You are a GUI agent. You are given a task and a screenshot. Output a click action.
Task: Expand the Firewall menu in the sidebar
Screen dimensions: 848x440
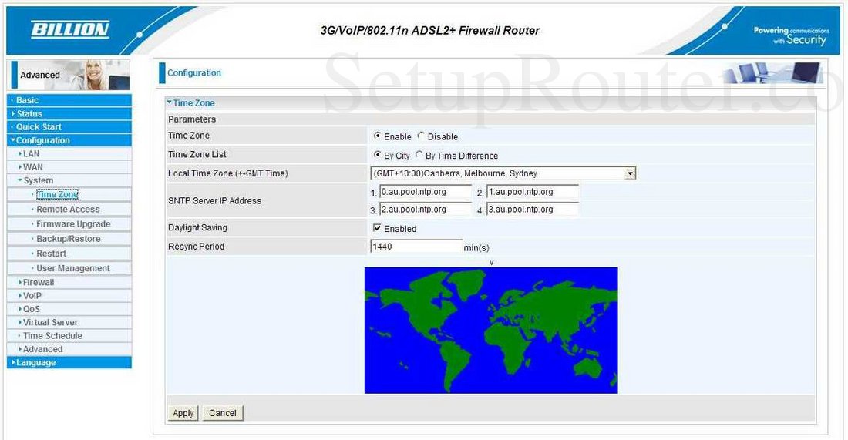[x=39, y=282]
